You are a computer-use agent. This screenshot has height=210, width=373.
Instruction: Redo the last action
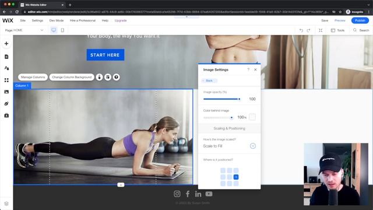tap(308, 30)
